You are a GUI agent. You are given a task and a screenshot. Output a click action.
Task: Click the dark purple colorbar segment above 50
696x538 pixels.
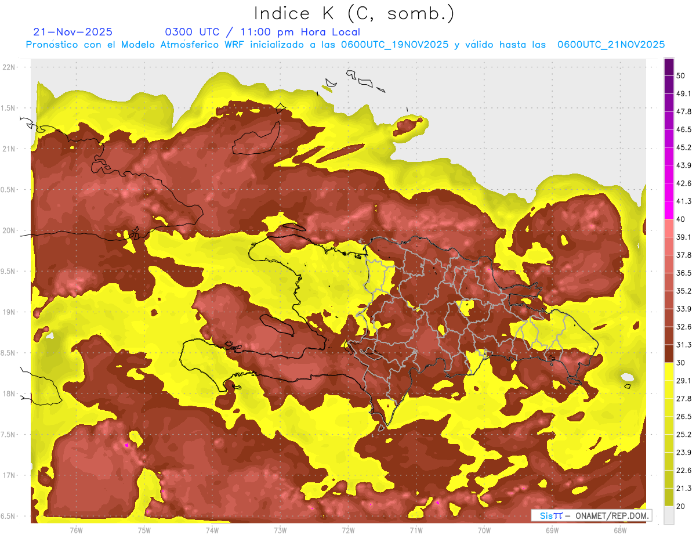669,67
